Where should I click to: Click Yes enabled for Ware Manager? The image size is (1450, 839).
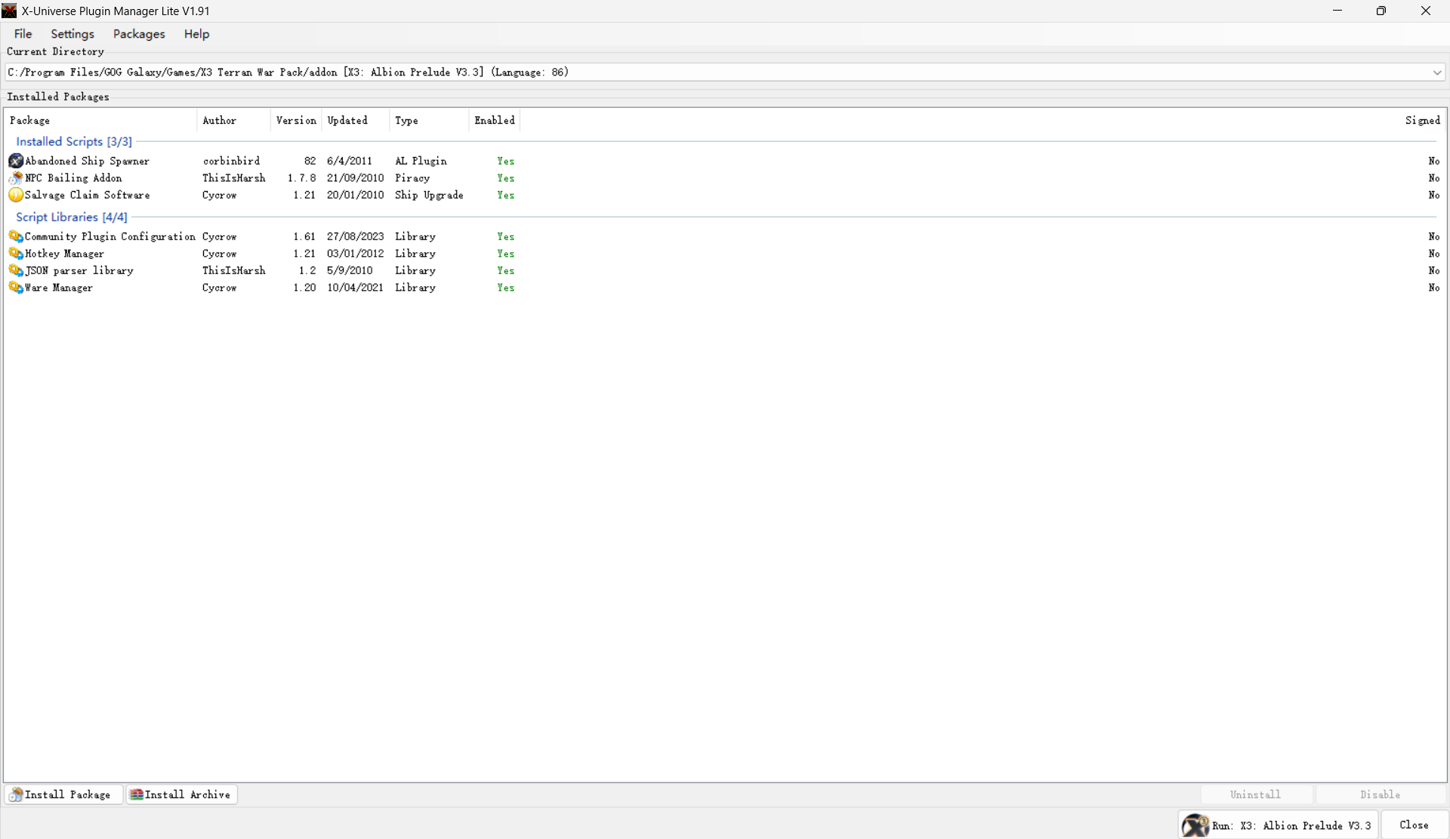(506, 288)
